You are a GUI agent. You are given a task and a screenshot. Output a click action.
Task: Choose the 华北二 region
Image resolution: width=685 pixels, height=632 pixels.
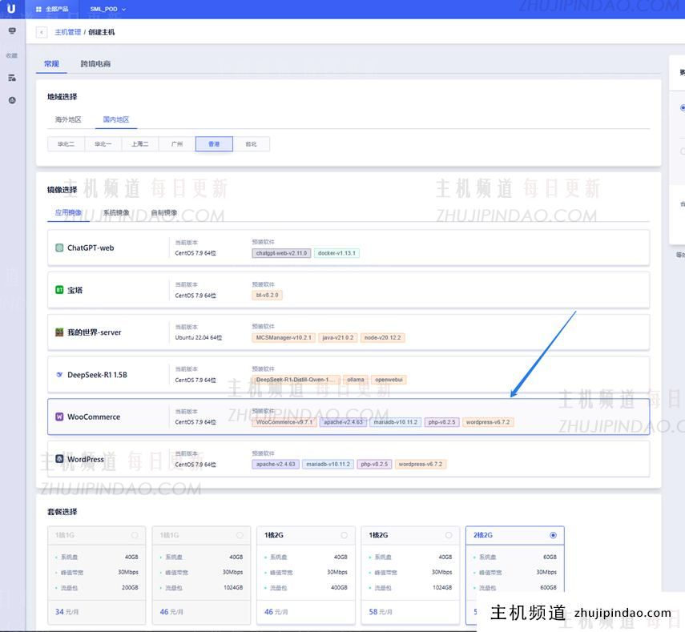click(66, 144)
